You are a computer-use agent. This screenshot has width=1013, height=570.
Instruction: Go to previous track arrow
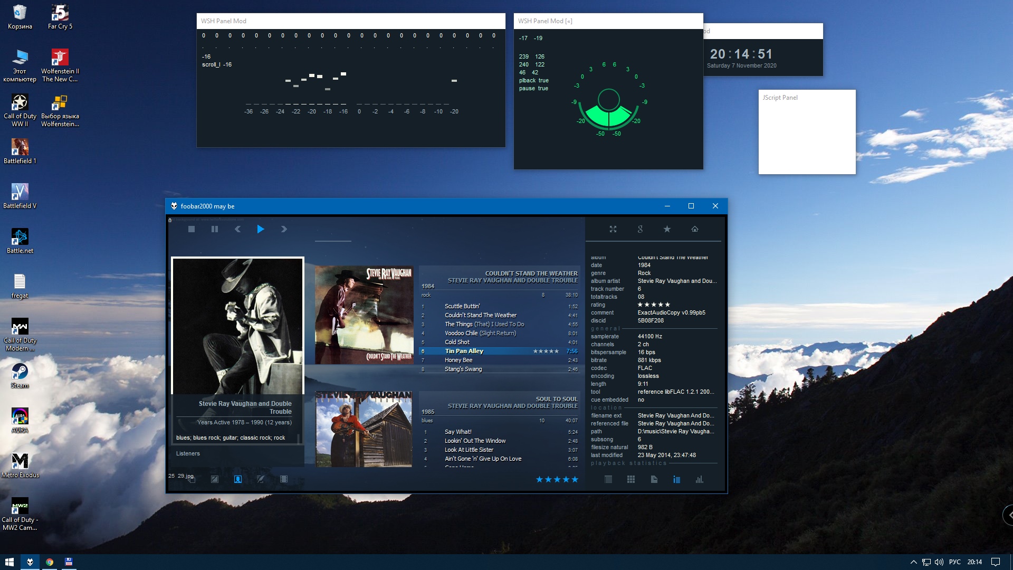[237, 229]
